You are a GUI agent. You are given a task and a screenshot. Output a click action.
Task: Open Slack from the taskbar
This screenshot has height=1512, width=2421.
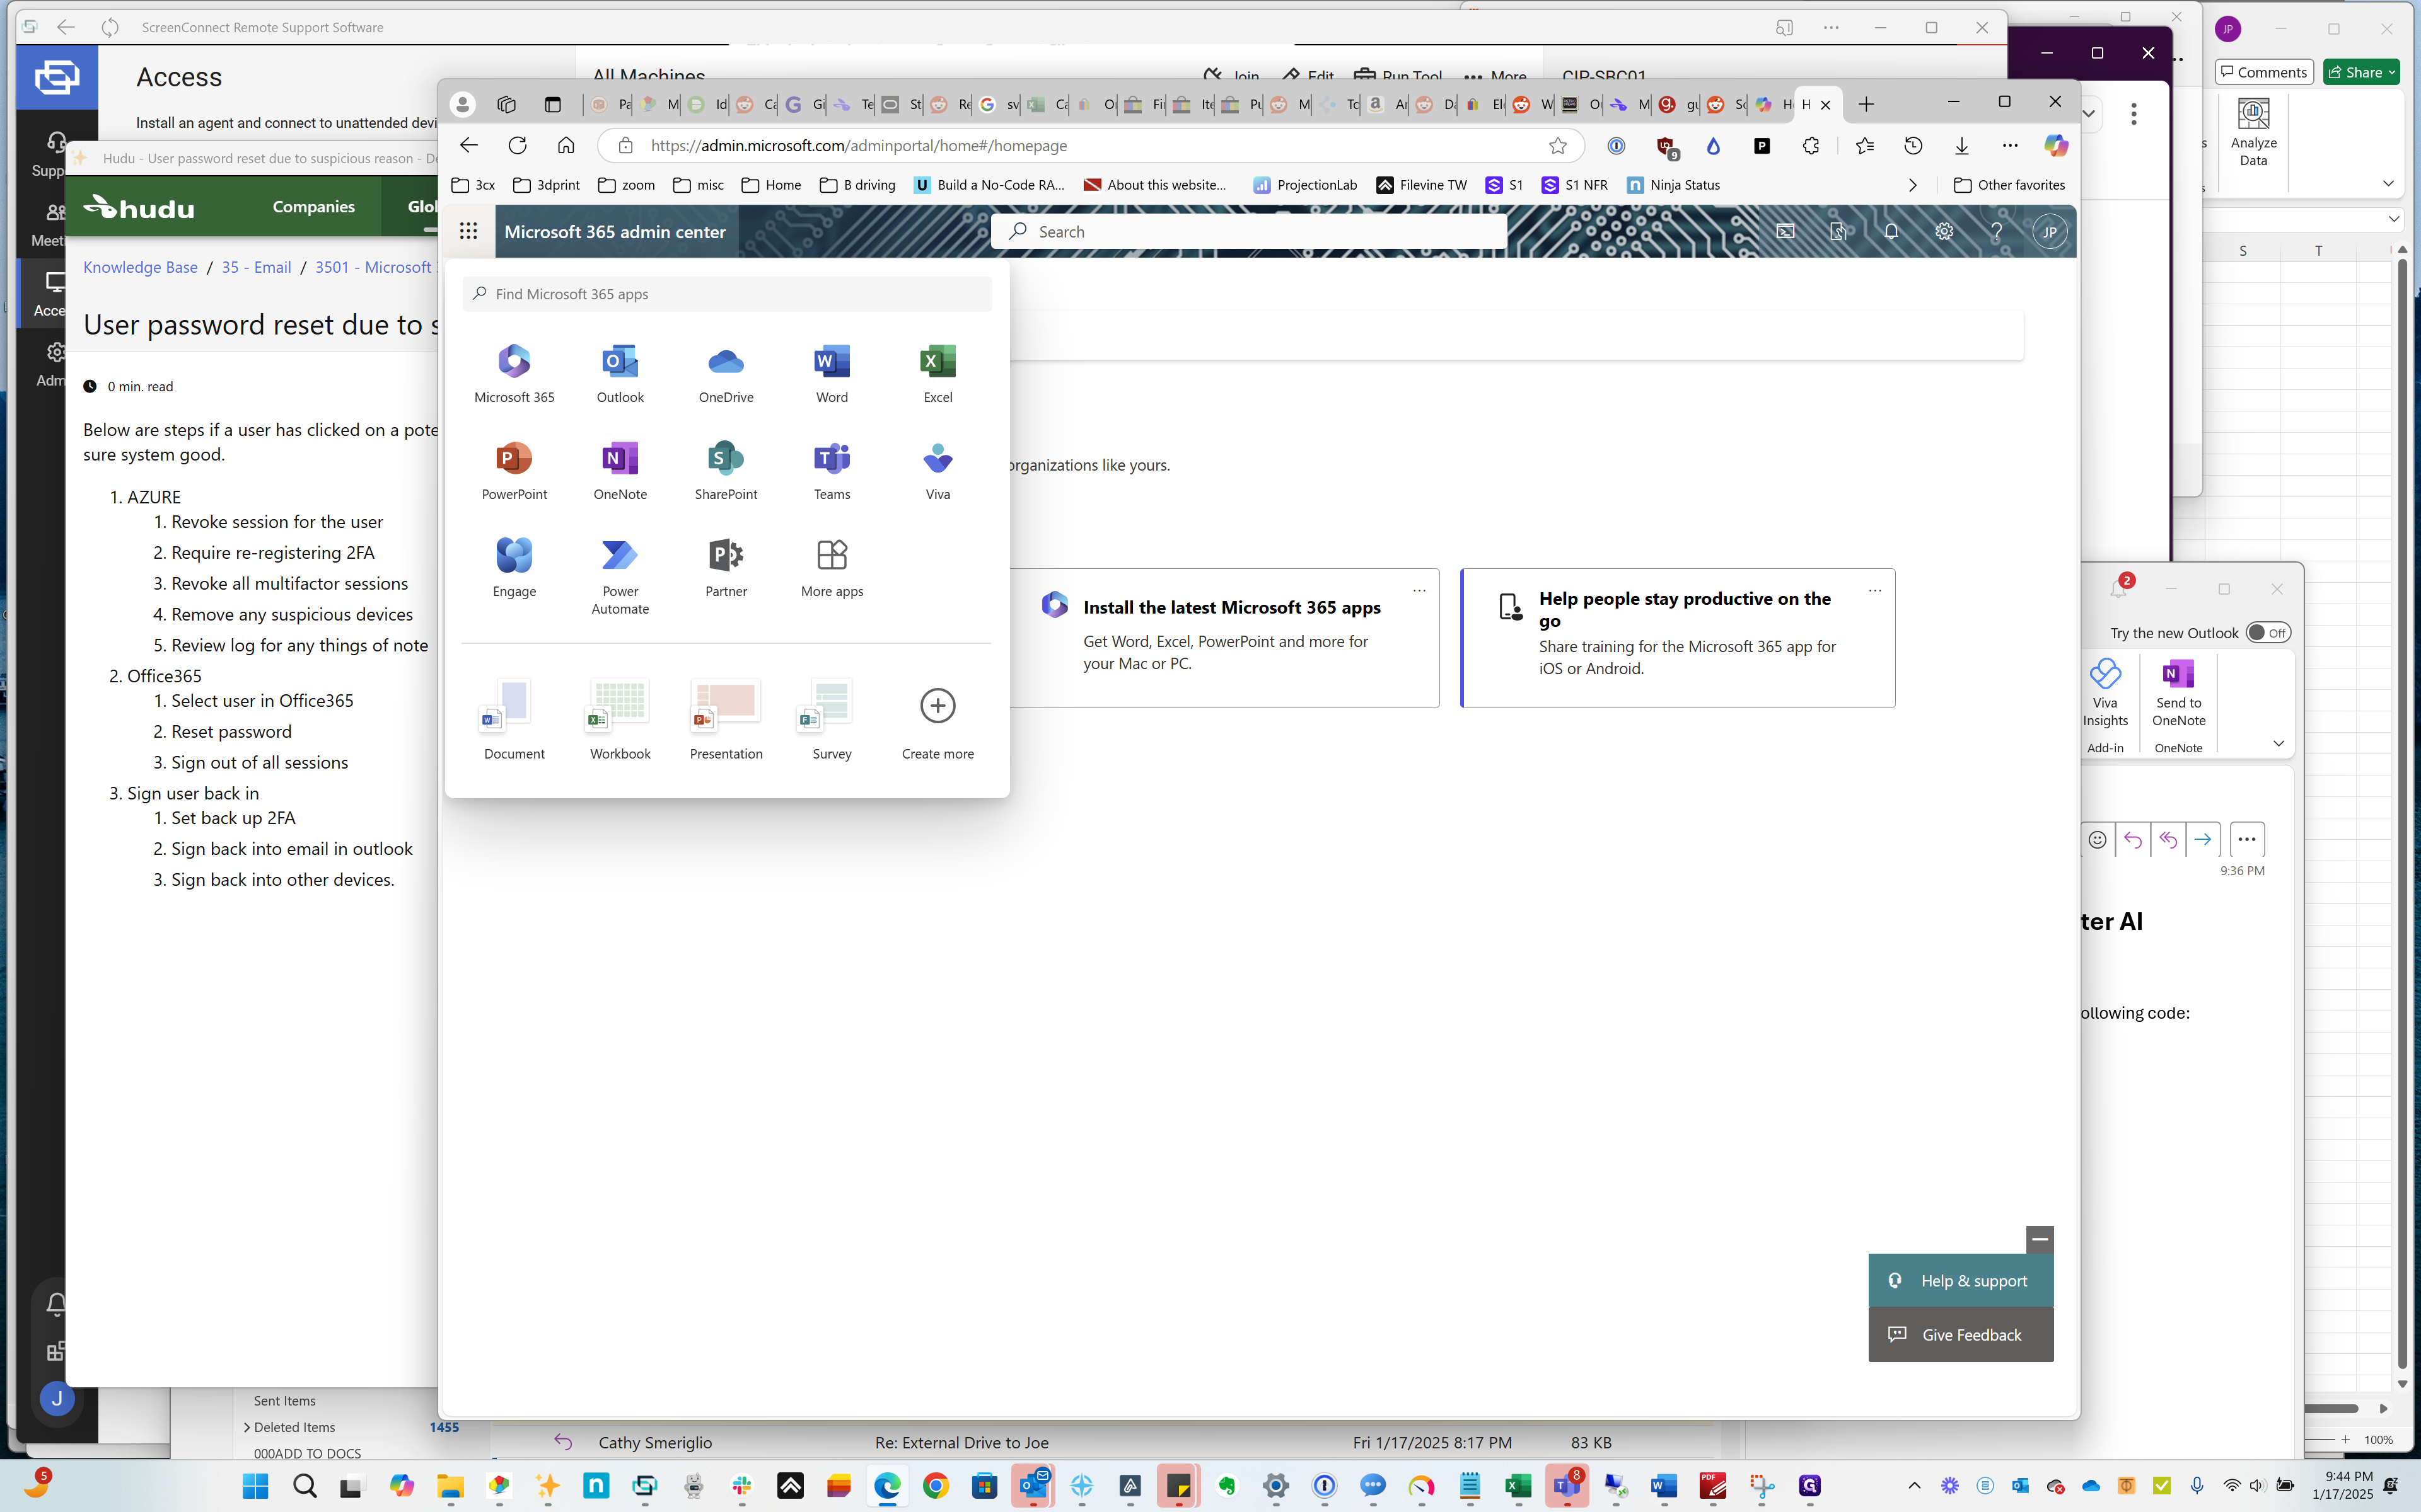[742, 1486]
